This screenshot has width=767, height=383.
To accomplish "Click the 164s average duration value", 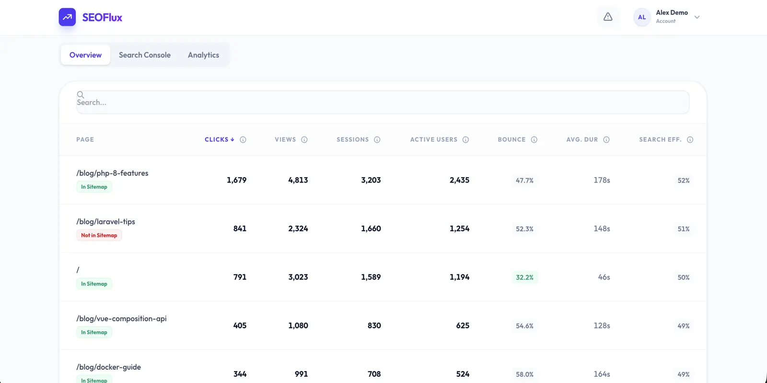I will click(602, 374).
